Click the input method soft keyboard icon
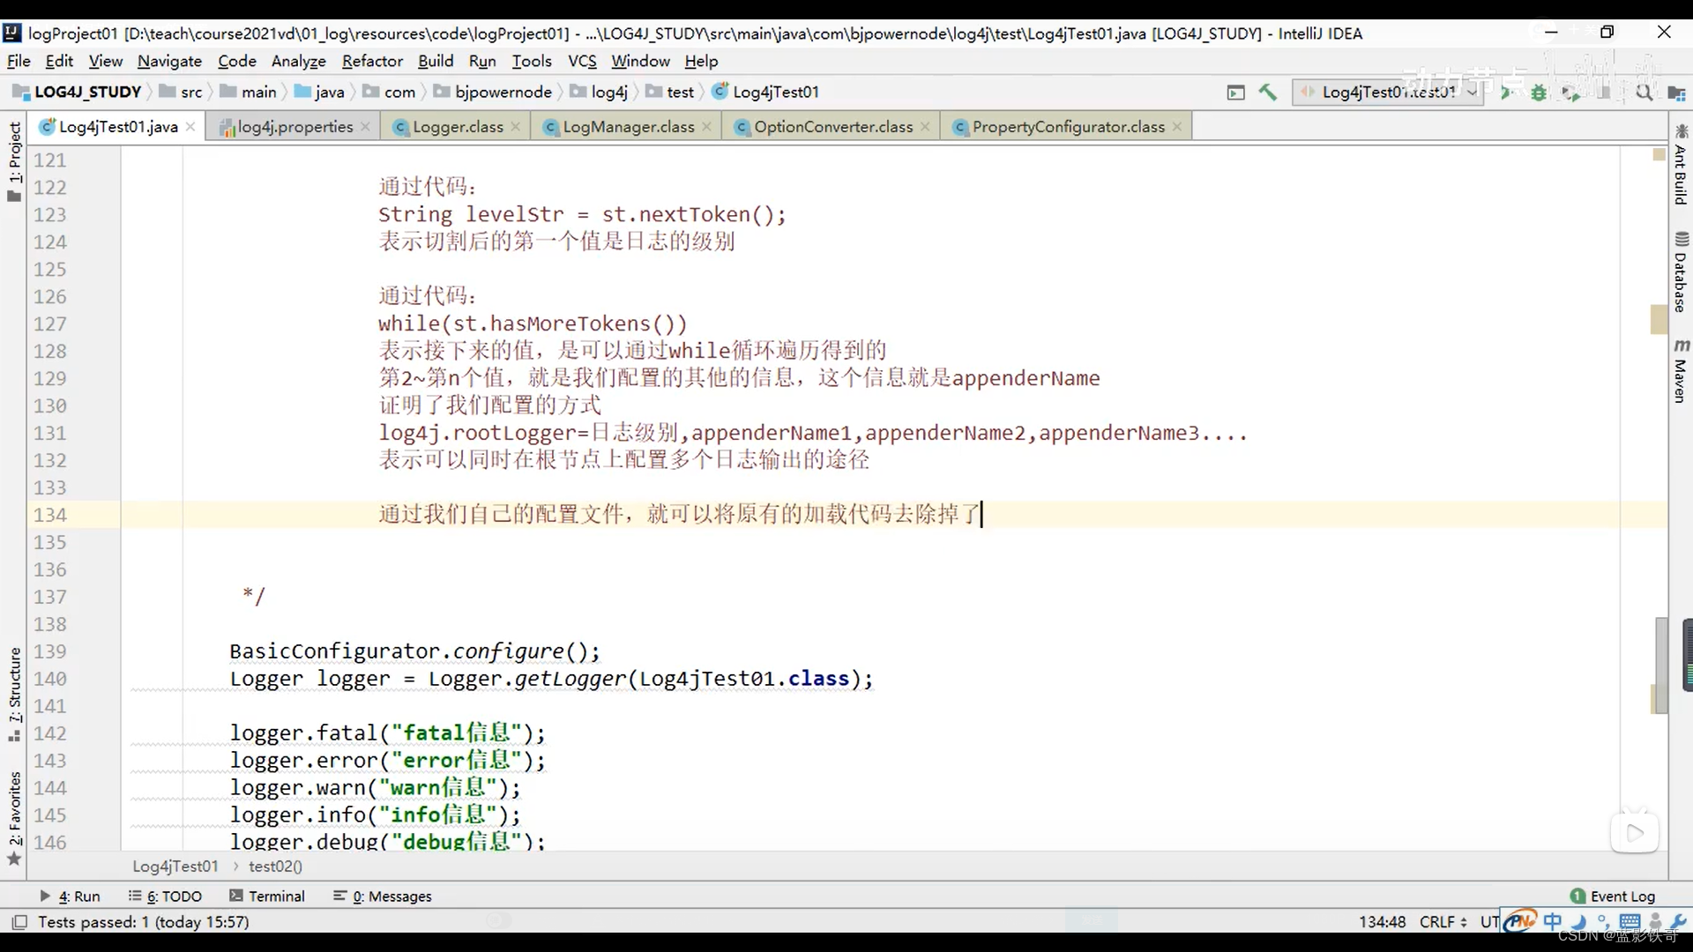1693x952 pixels. point(1630,921)
